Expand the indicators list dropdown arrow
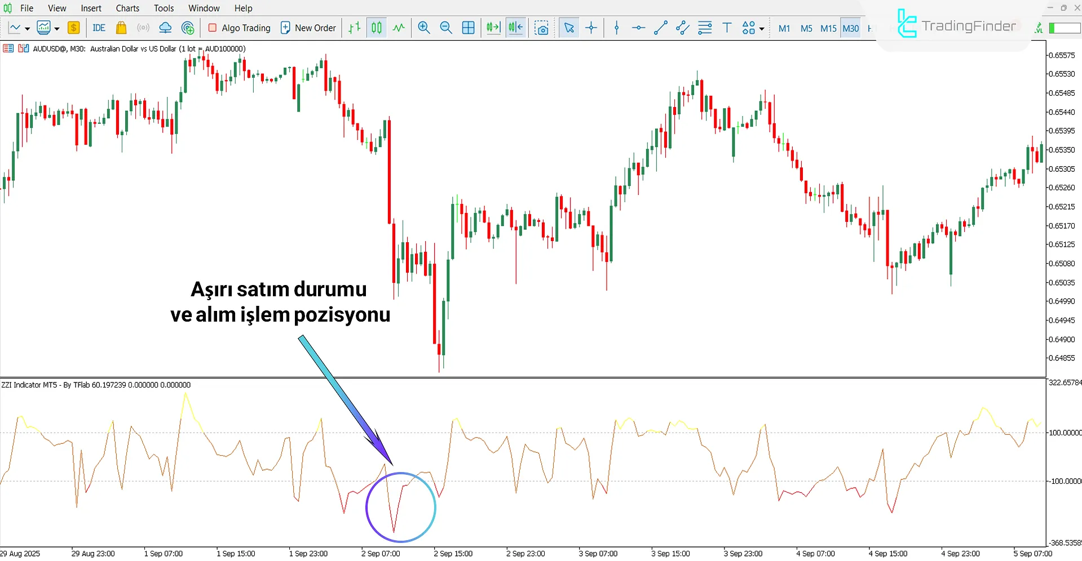Screen dimensions: 1082x561 [x=57, y=28]
